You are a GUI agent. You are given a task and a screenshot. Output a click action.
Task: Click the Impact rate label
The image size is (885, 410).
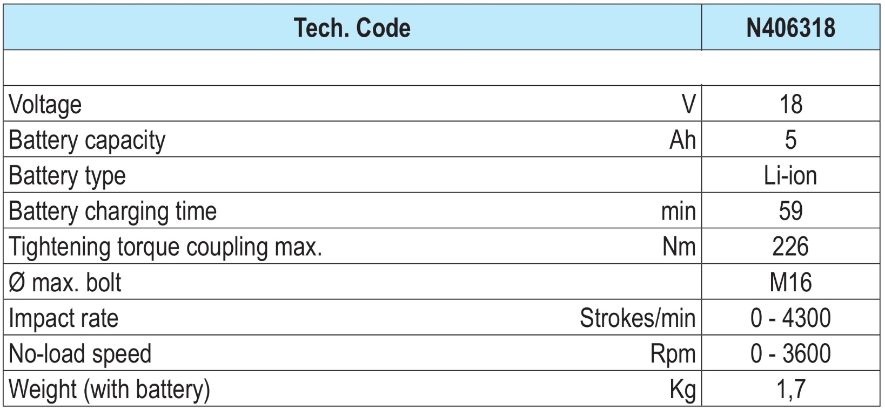click(x=63, y=318)
